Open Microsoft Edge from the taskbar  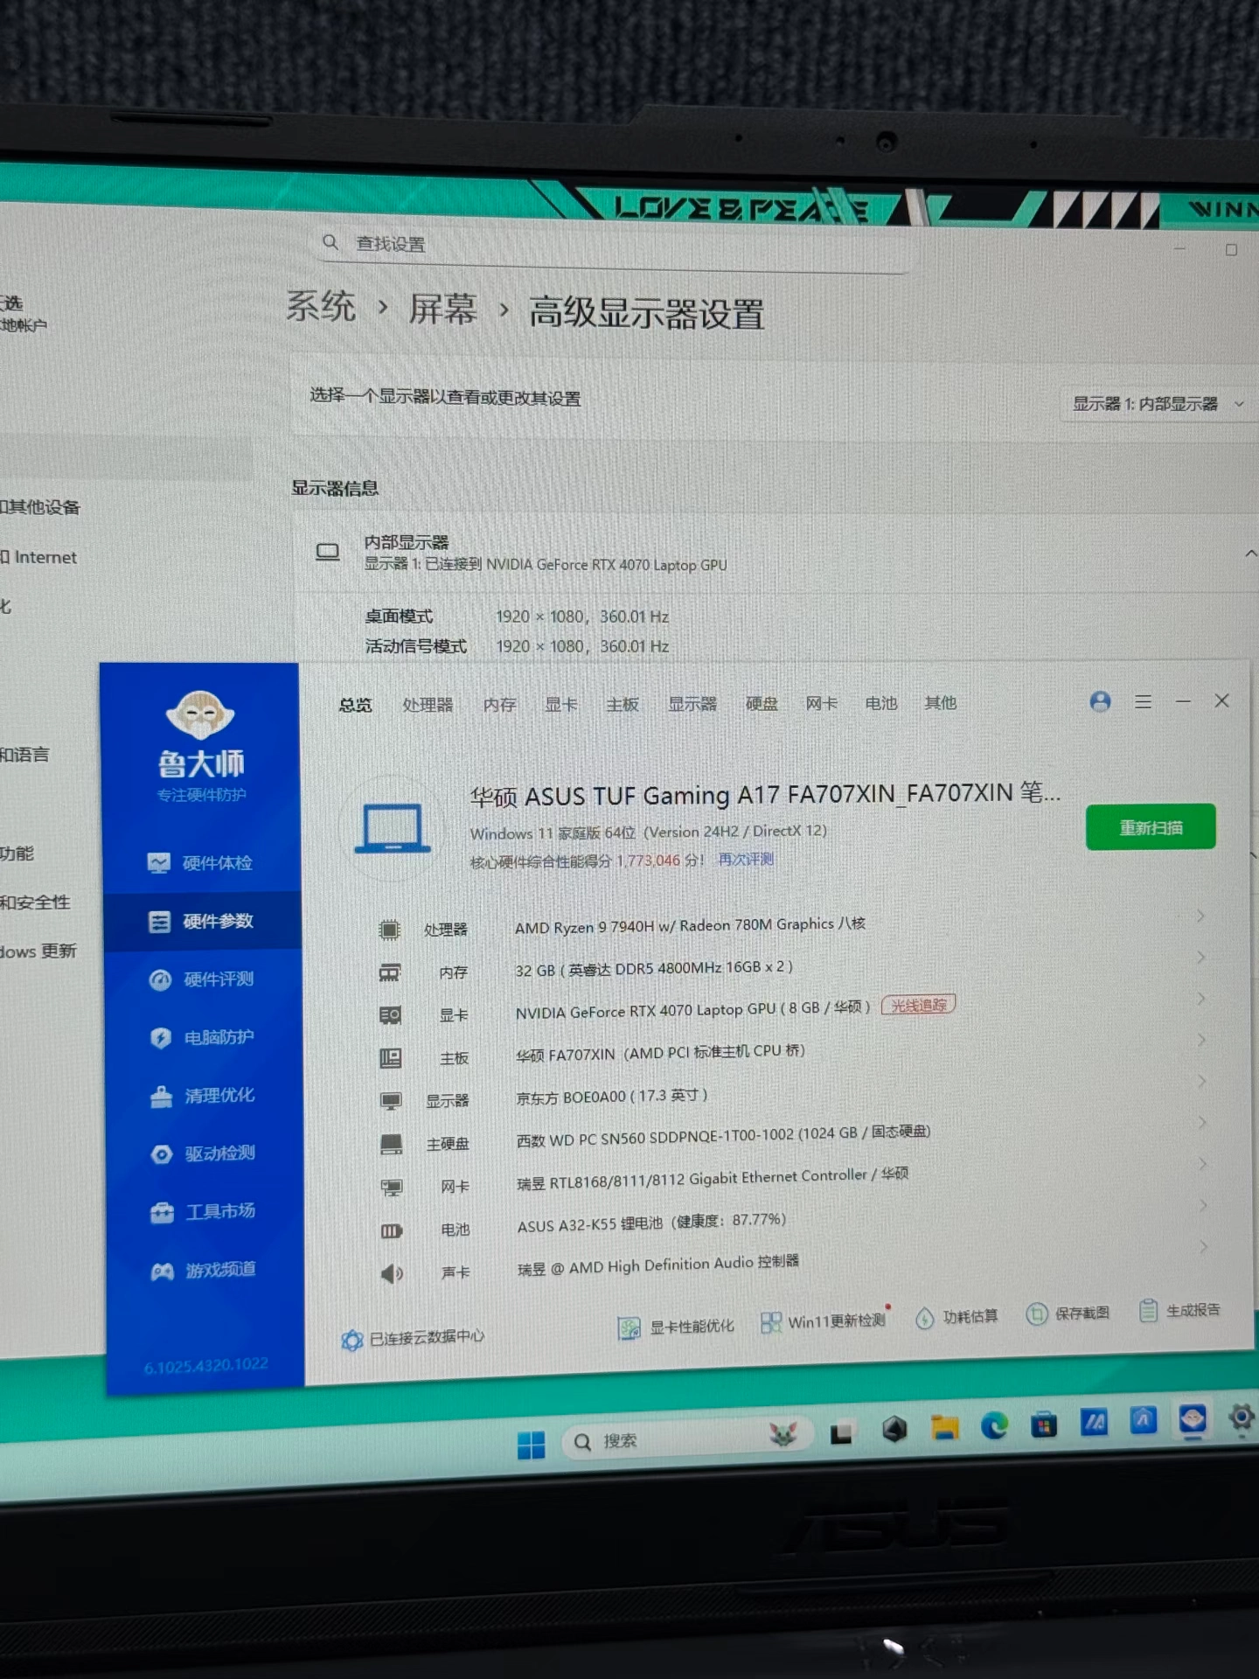[994, 1426]
